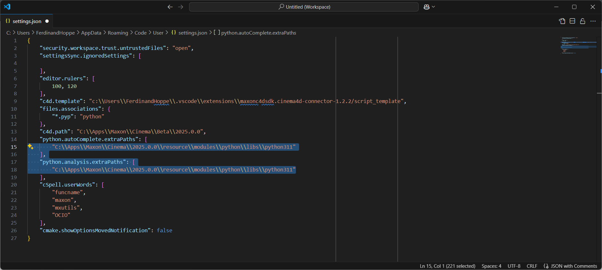Open the Untitled (Workspace) command search box
Screen dimensions: 602x270
click(x=304, y=7)
